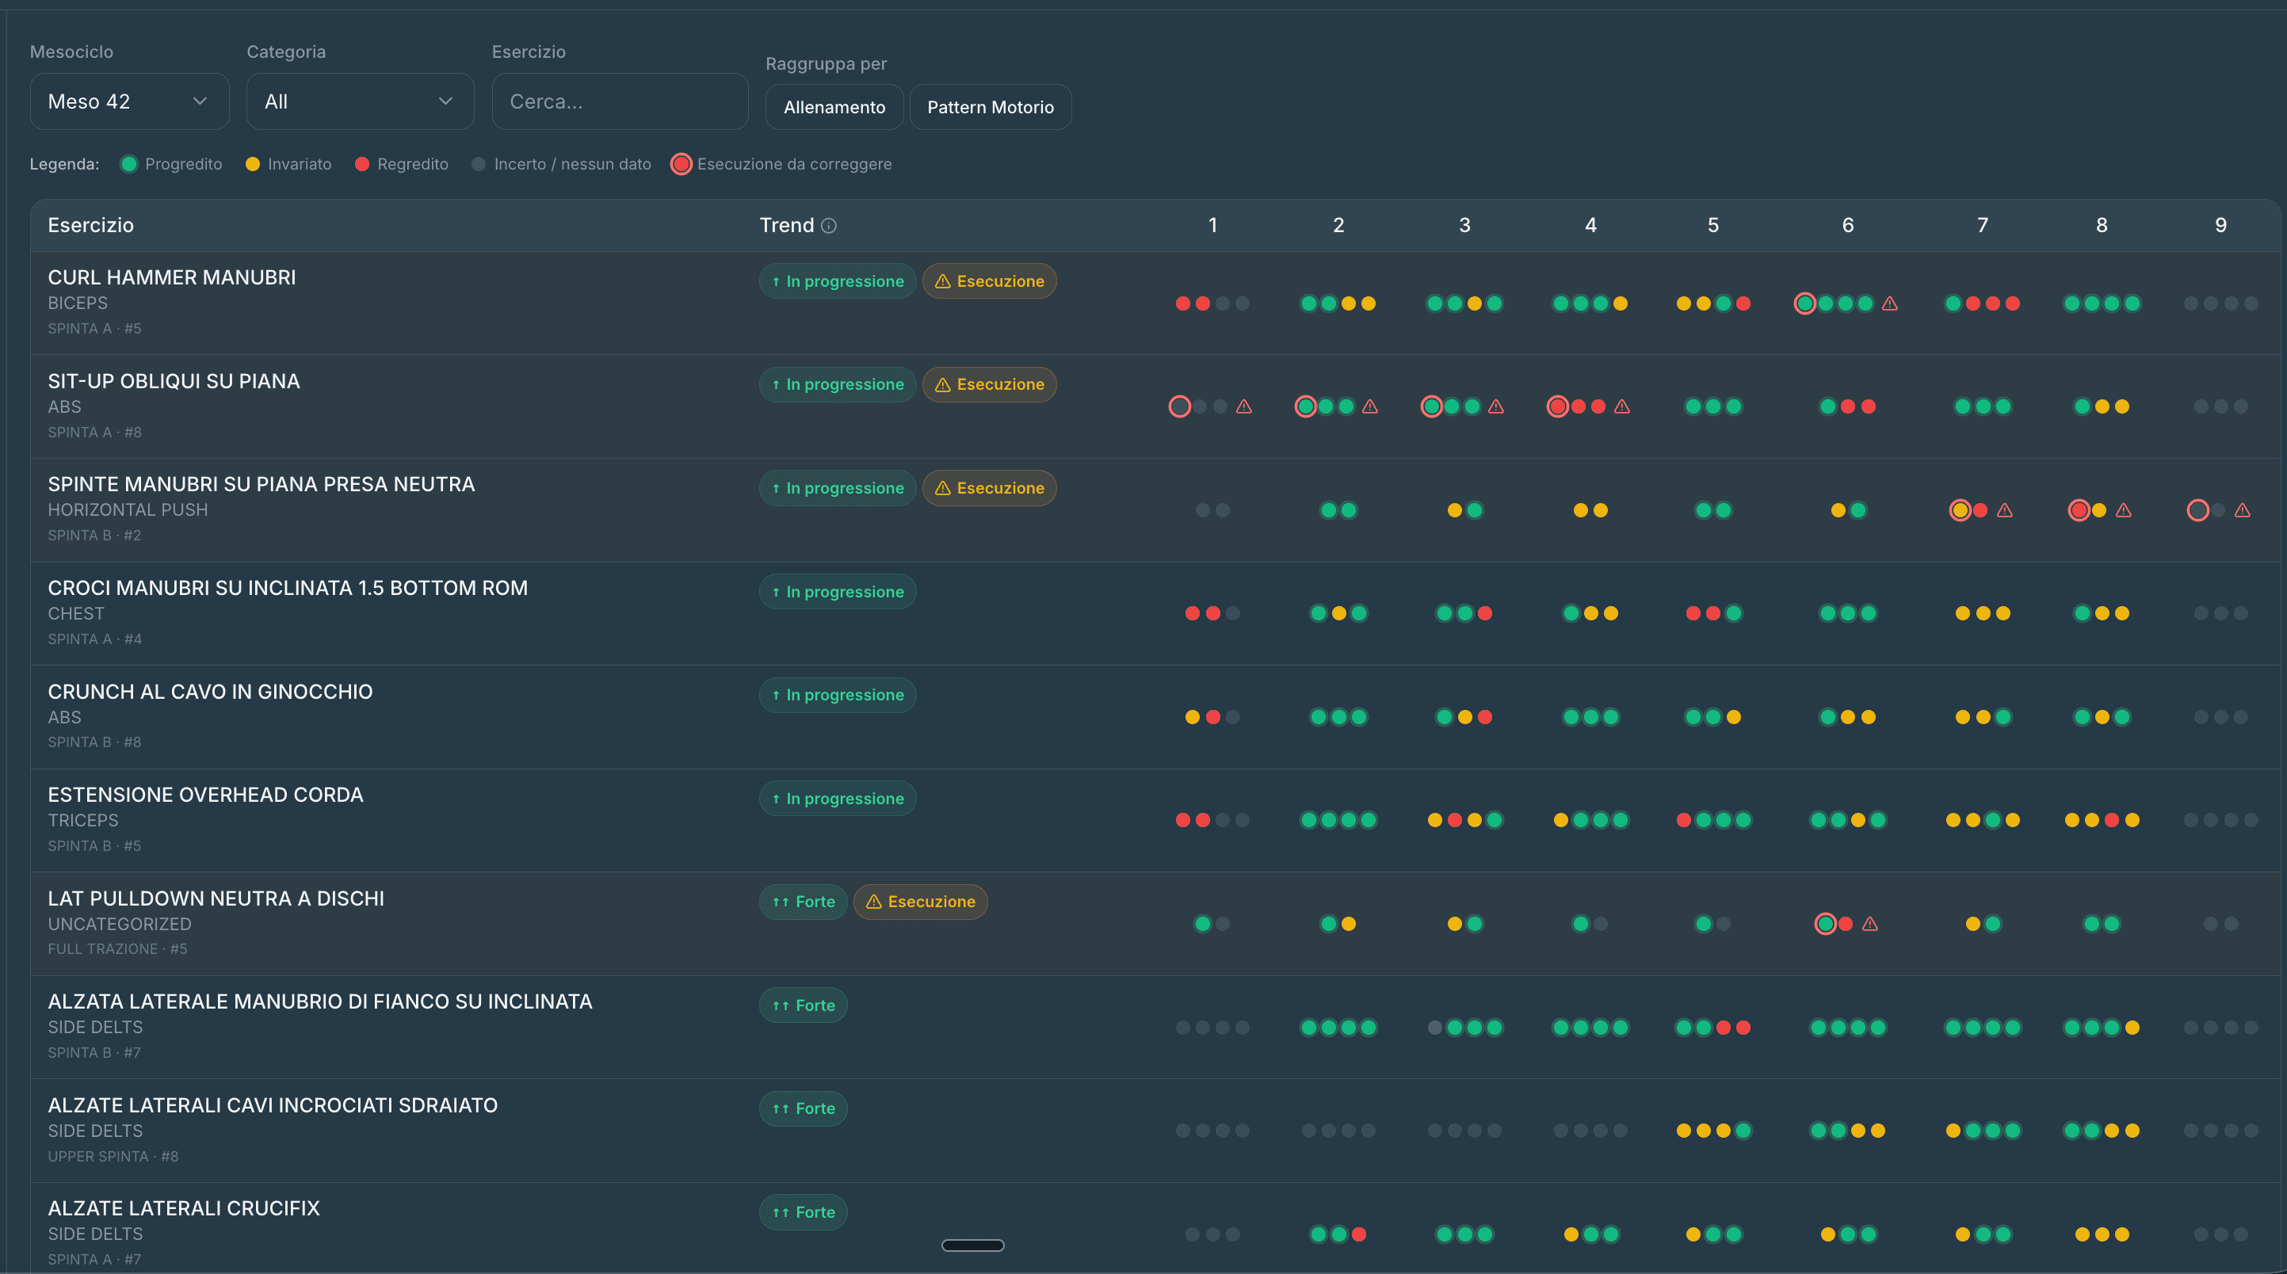Viewport: 2287px width, 1274px height.
Task: Select the ALZATE LATERALI CAVI INCROCIATI SDRAIATO name
Action: 273,1106
